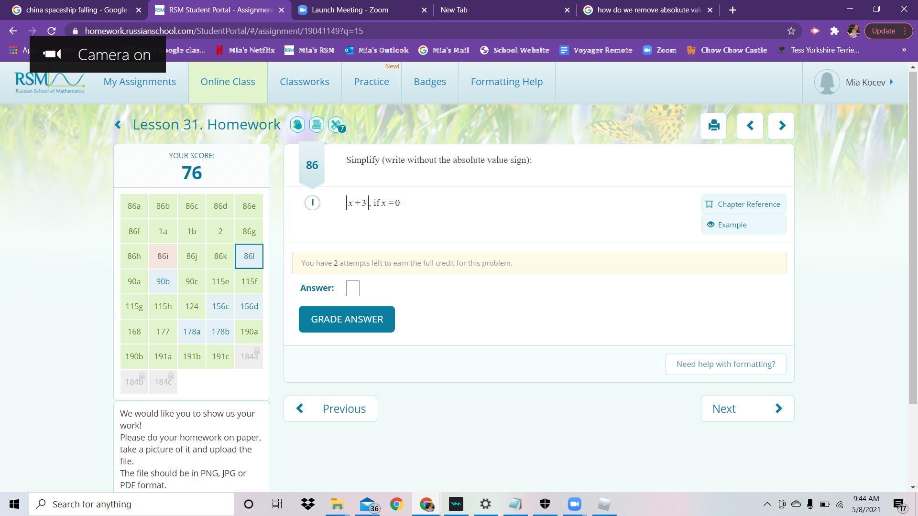
Task: Select problem 86i in the grid
Action: coord(163,256)
